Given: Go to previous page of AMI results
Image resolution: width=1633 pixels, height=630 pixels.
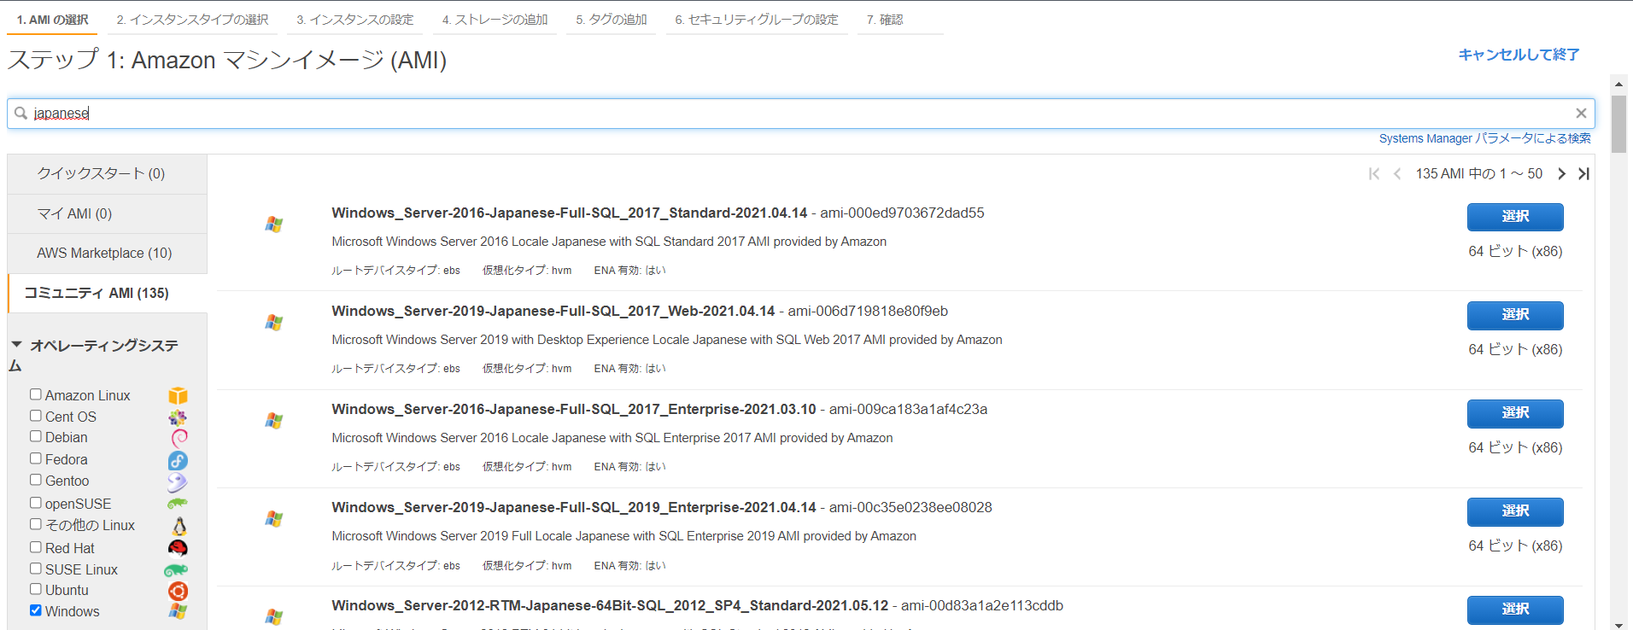Looking at the screenshot, I should 1397,173.
